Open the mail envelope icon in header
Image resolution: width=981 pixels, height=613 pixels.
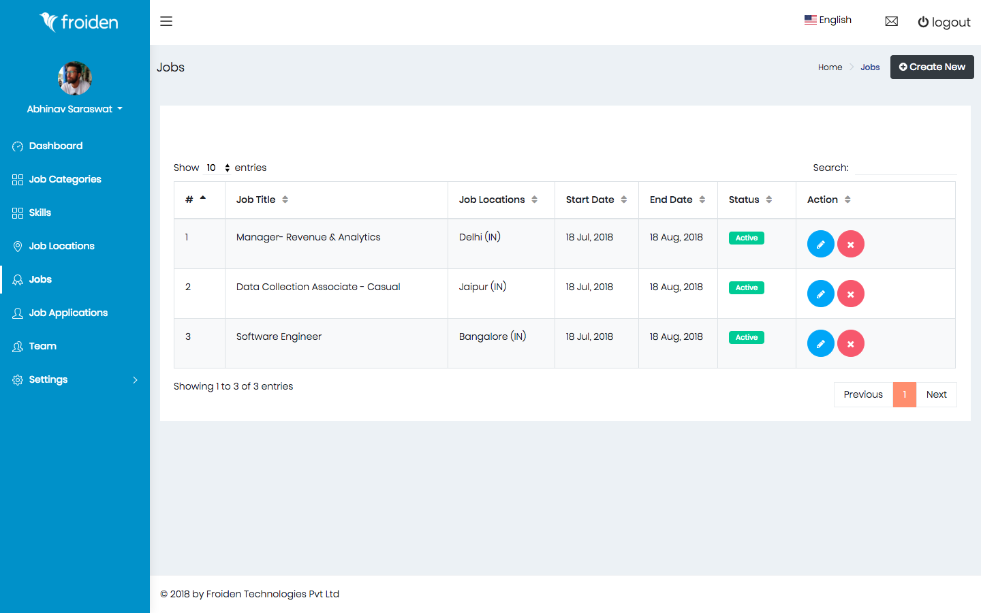pos(891,21)
